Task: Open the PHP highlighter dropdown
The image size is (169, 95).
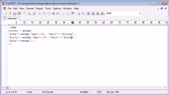Action: 140,13
